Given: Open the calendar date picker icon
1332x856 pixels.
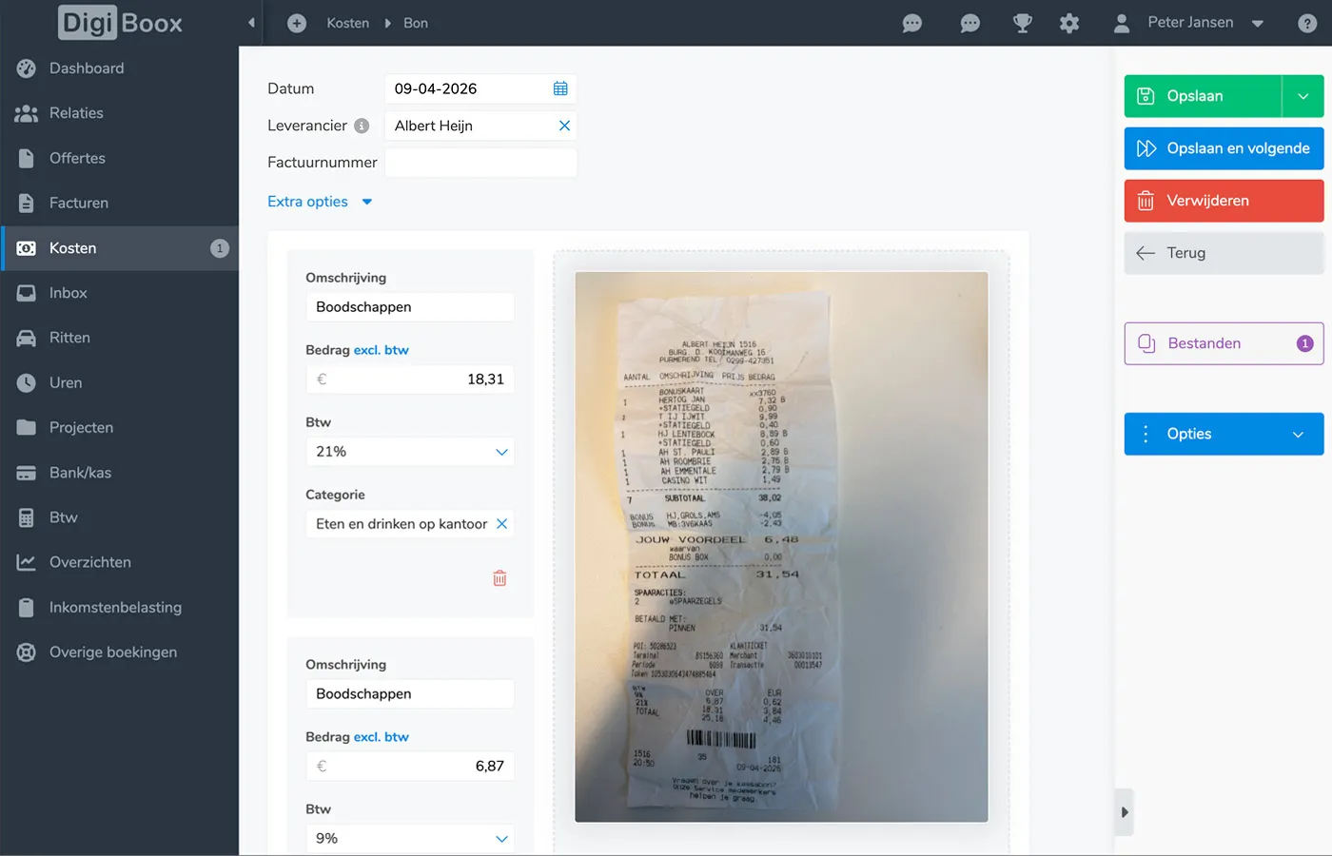Looking at the screenshot, I should pos(560,88).
